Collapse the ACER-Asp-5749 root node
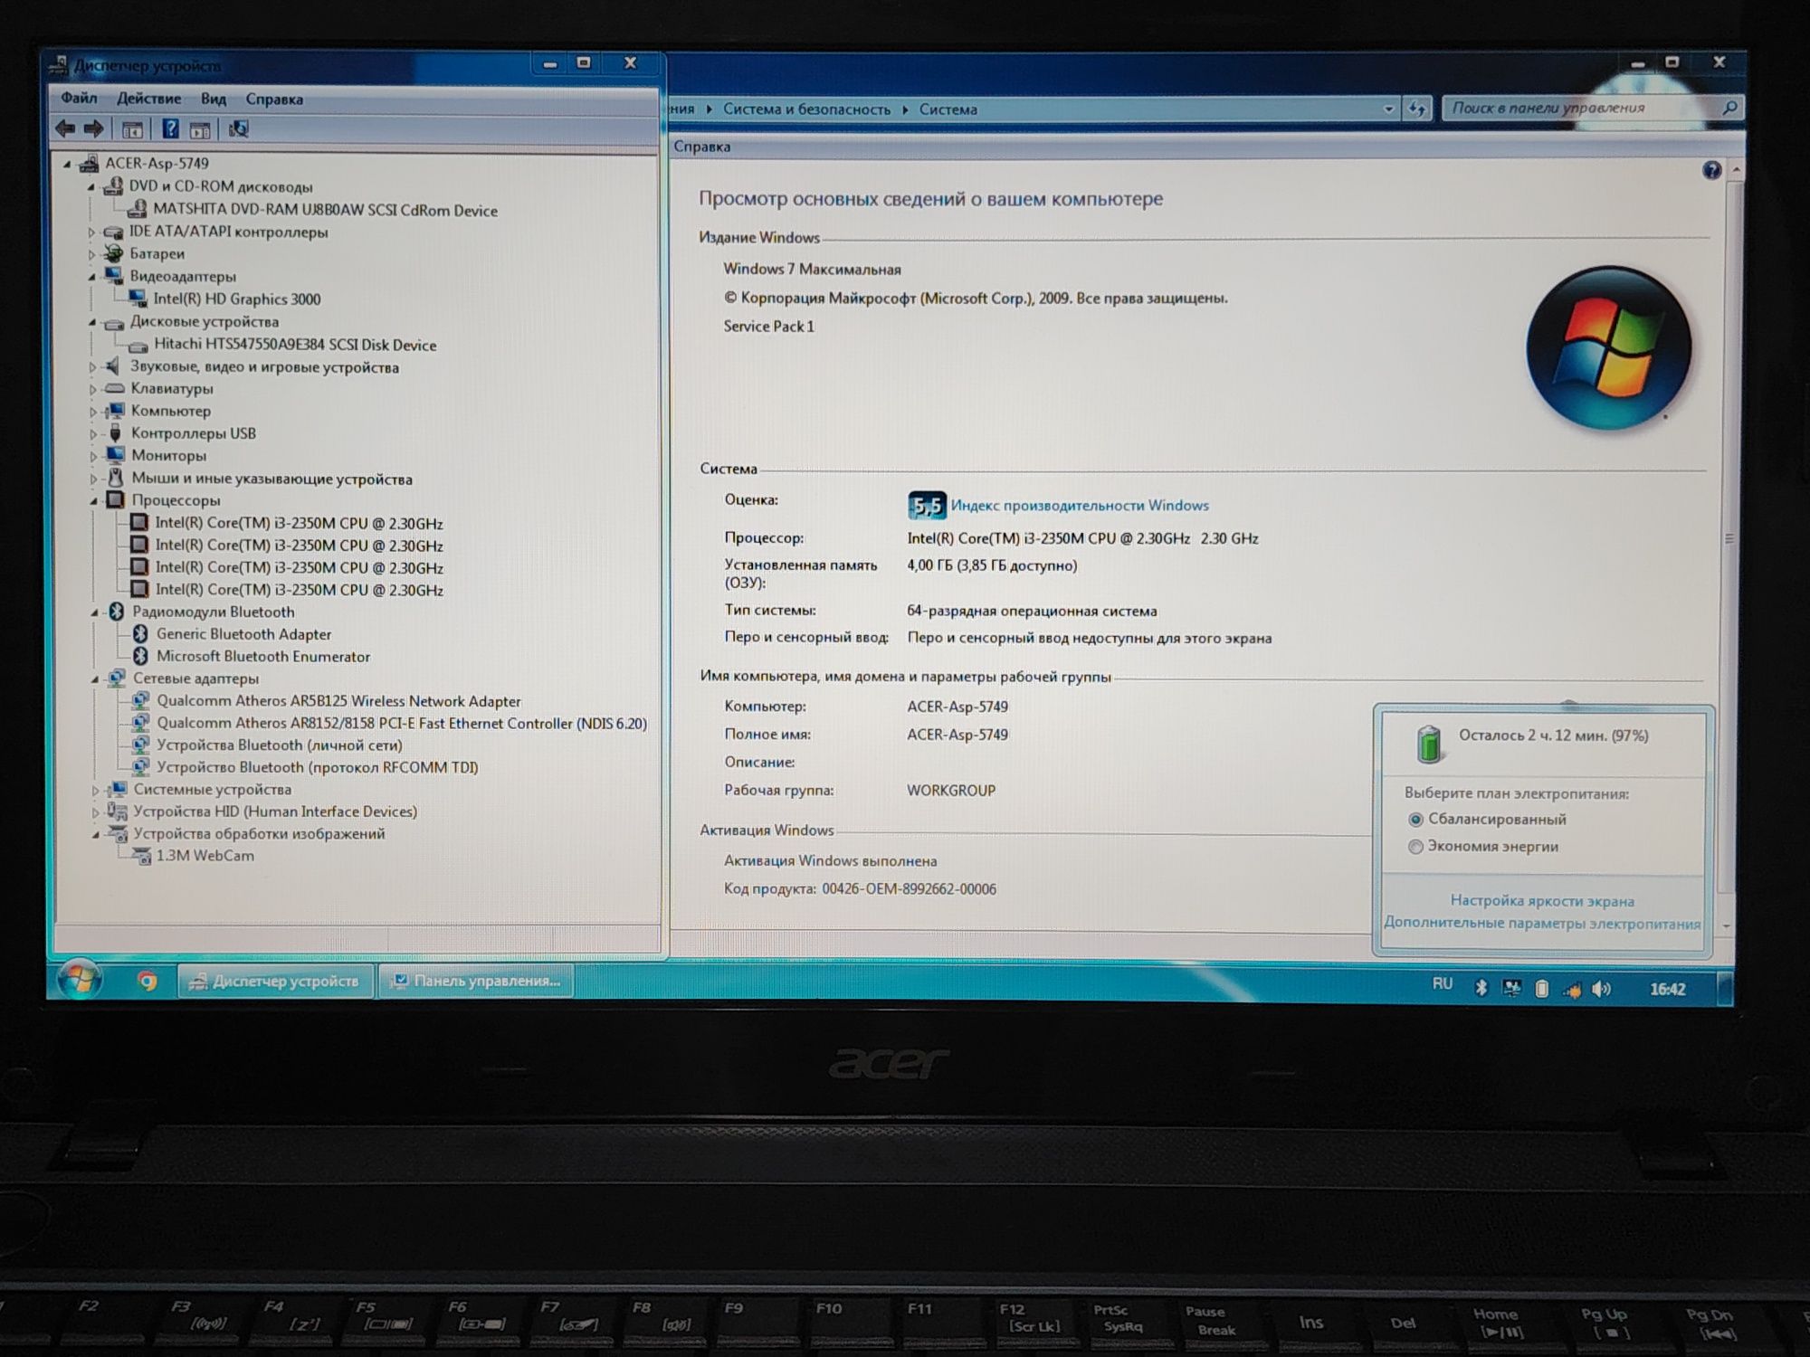The width and height of the screenshot is (1810, 1357). click(x=67, y=165)
